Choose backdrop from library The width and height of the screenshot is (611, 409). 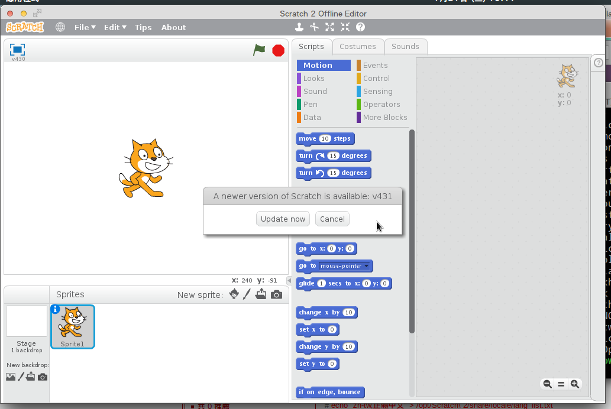pos(11,376)
